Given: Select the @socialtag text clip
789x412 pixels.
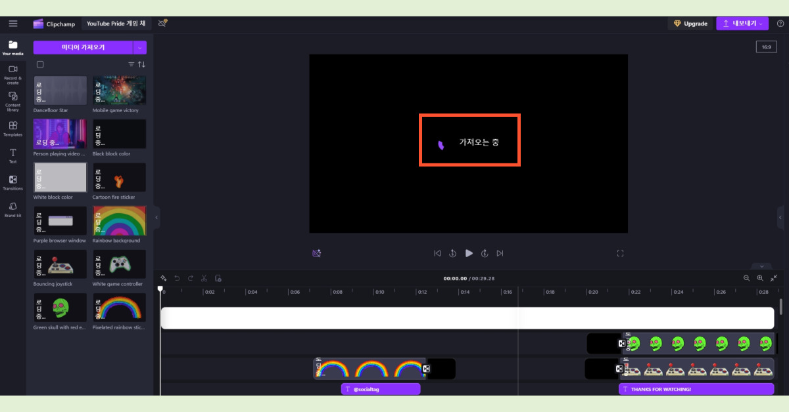Looking at the screenshot, I should pos(381,389).
